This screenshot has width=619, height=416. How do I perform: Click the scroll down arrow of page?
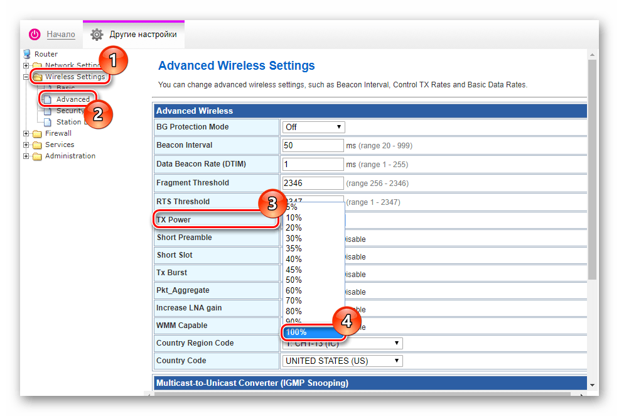[592, 385]
